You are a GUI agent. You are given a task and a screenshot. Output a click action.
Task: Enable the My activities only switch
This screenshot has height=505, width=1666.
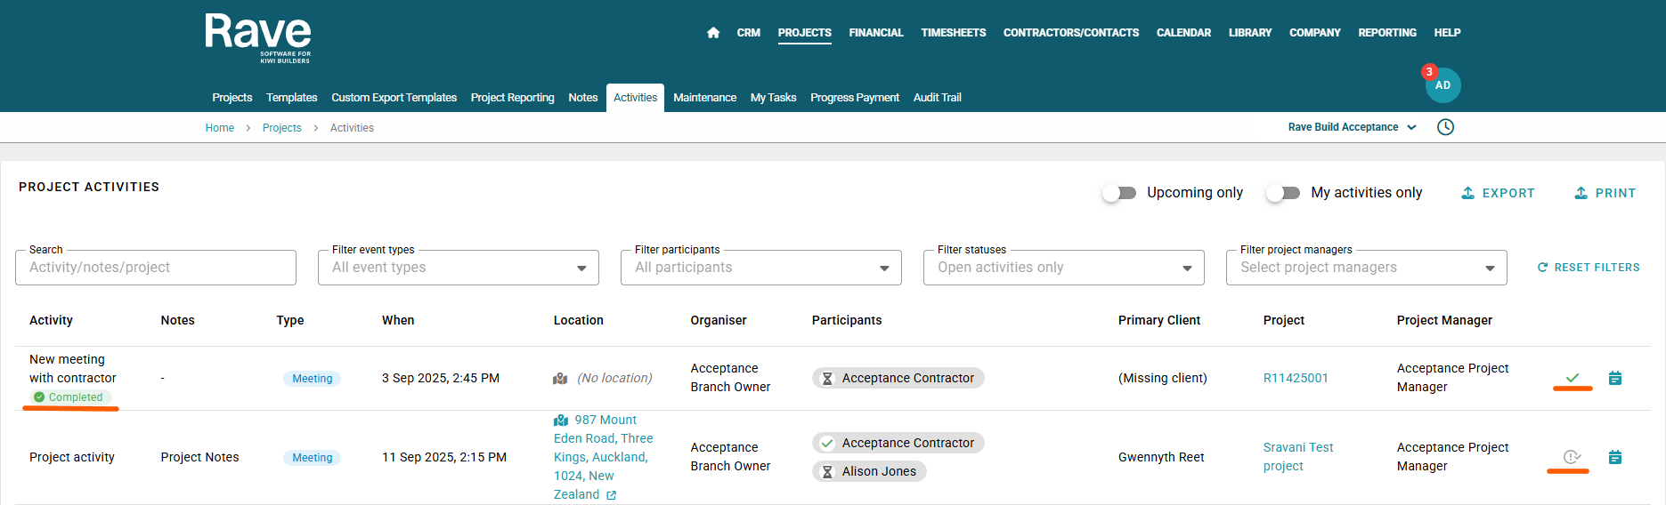(x=1283, y=193)
